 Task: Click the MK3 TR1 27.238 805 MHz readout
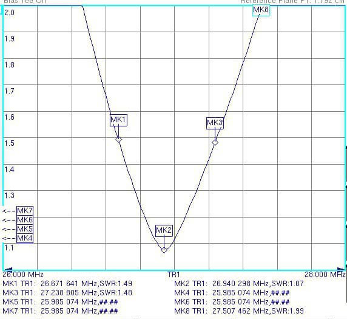tap(67, 293)
